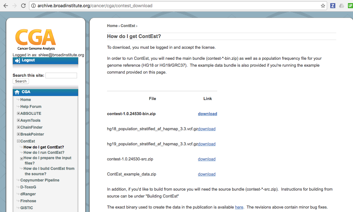
Task: Open the Google Drive extension icon
Action: click(x=342, y=6)
